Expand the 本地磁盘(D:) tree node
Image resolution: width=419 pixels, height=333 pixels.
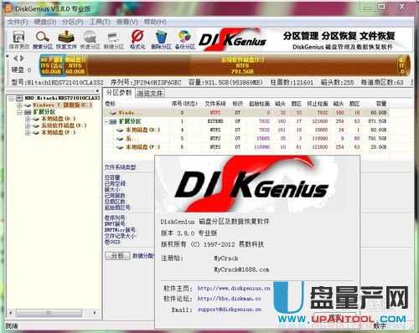(28, 119)
